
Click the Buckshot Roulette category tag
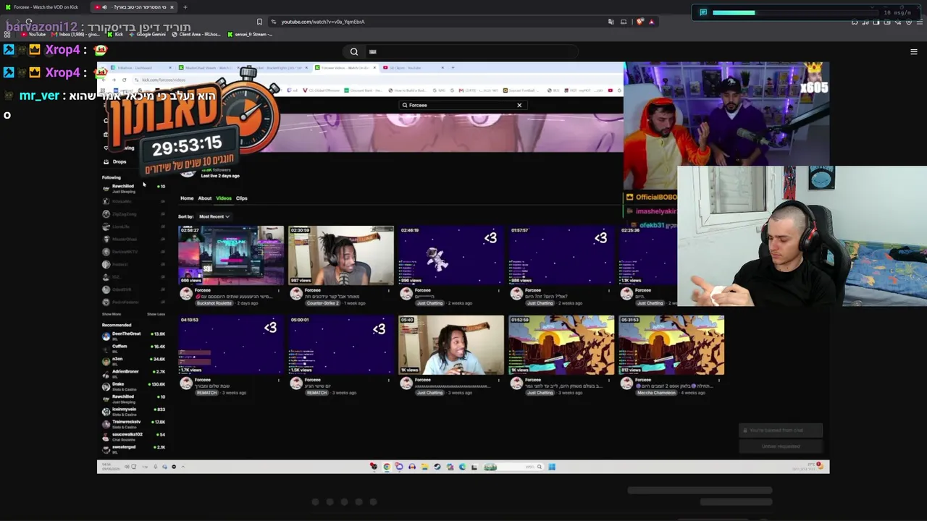click(x=214, y=303)
